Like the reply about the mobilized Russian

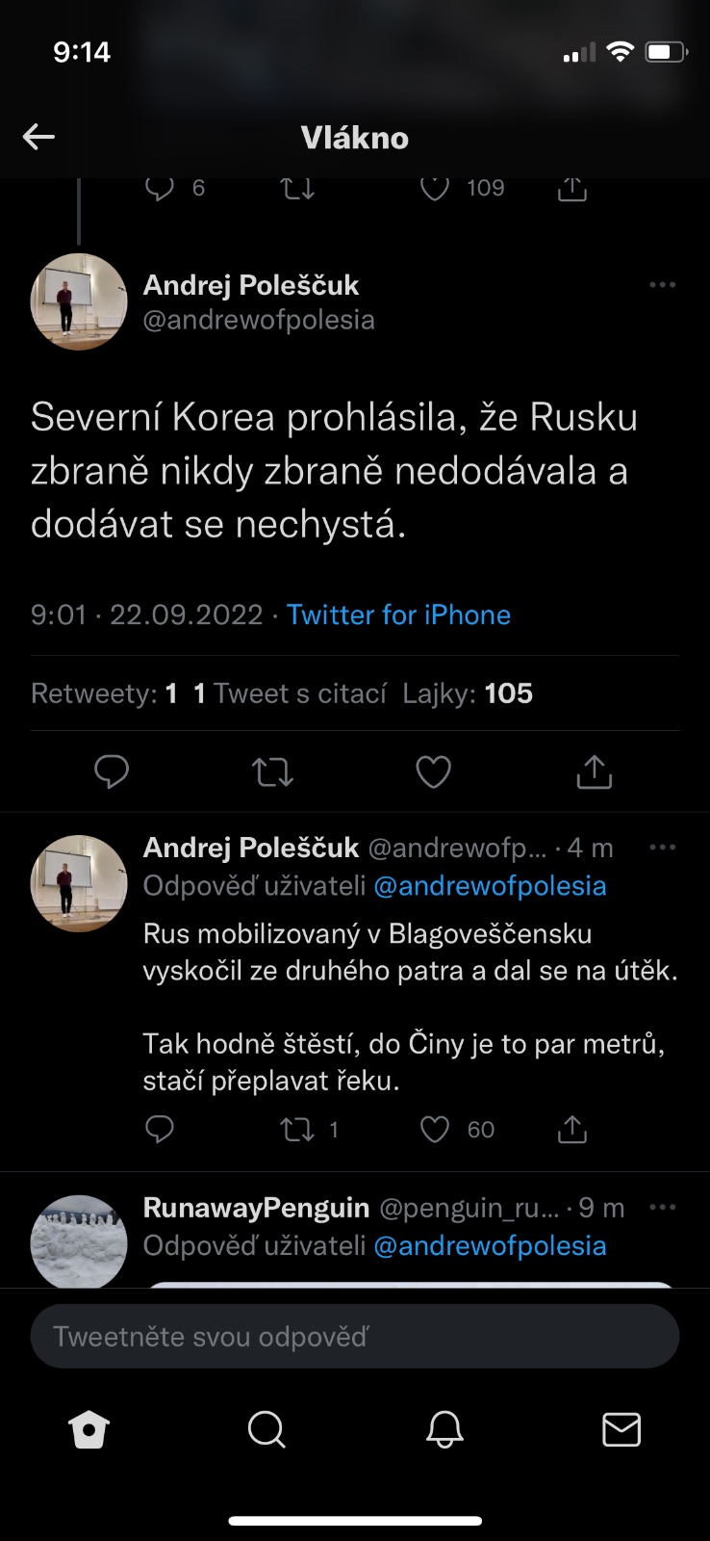pyautogui.click(x=435, y=1129)
